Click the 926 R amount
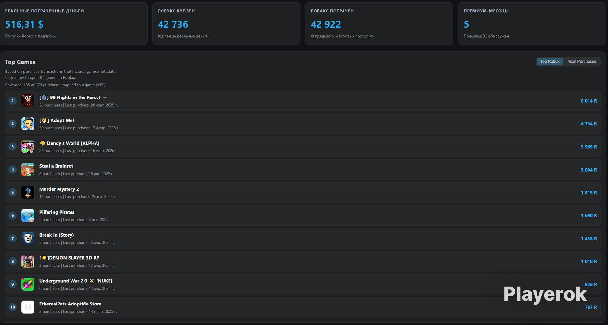 pos(591,284)
